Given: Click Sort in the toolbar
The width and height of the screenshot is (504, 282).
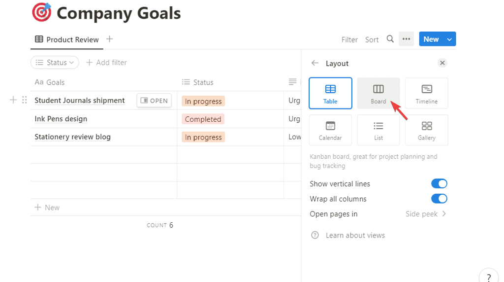Looking at the screenshot, I should (x=372, y=39).
